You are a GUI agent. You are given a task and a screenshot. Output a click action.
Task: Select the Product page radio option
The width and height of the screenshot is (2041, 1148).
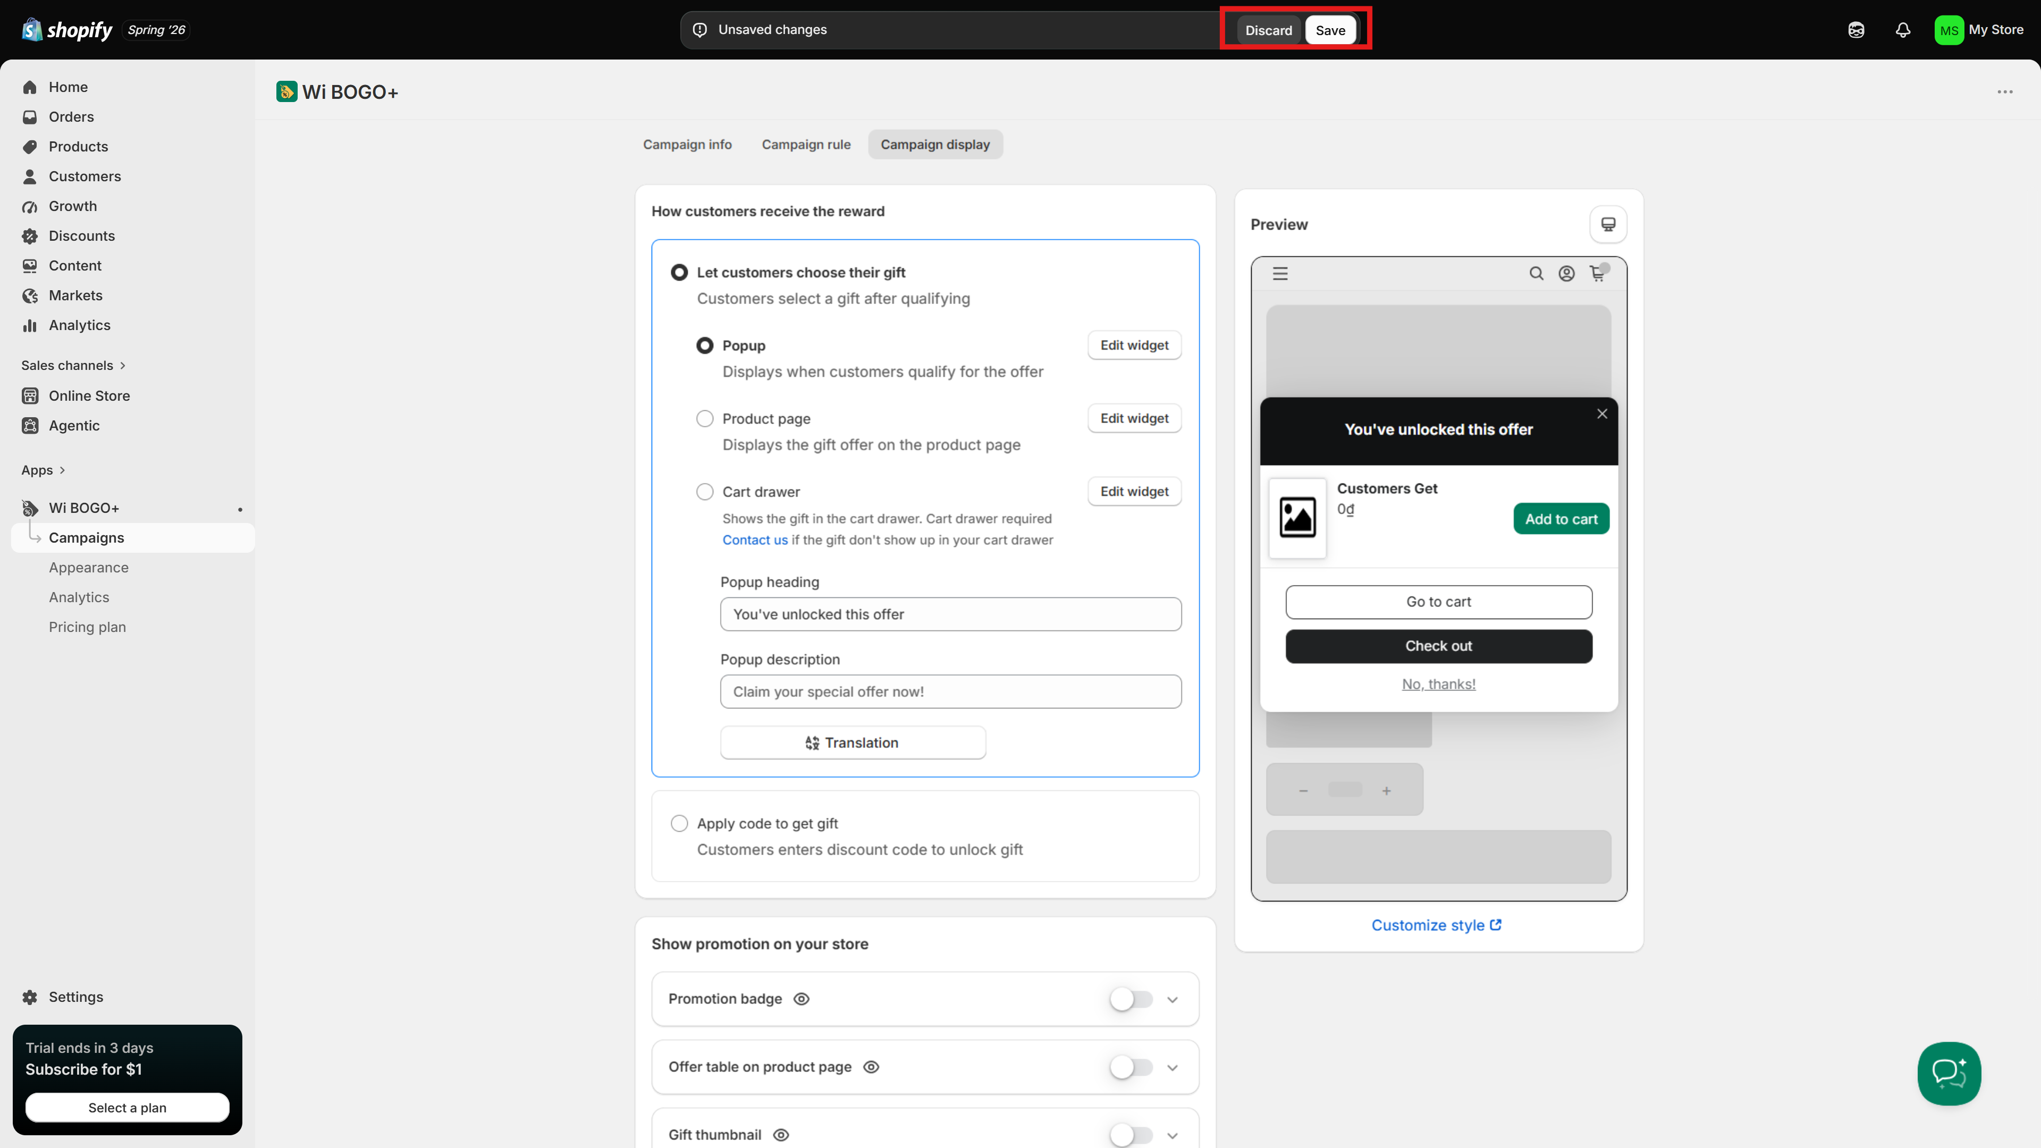pos(704,418)
